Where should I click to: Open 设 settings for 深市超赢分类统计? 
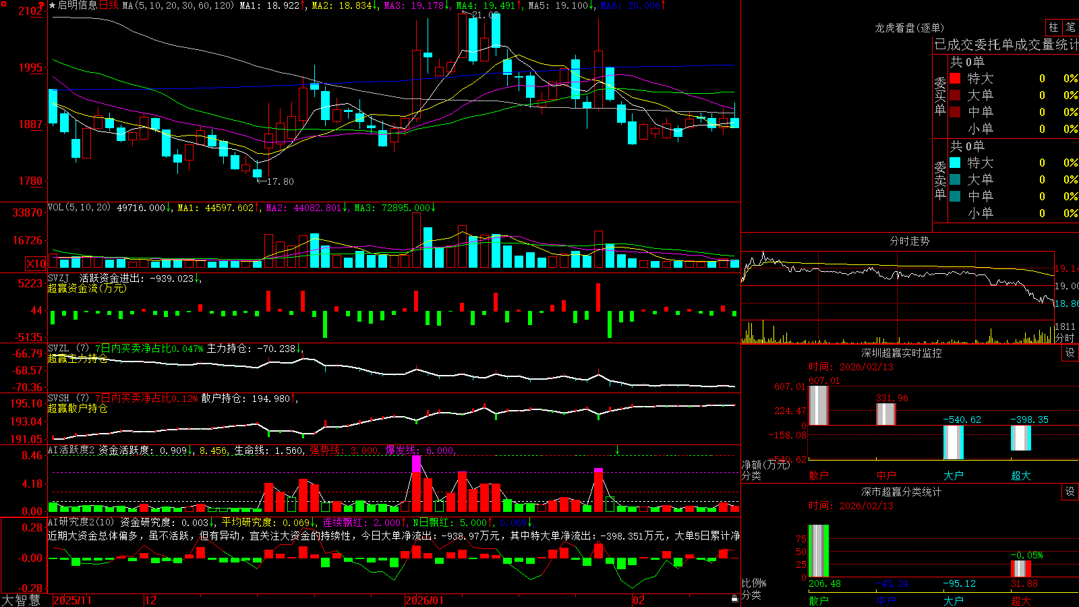1070,492
